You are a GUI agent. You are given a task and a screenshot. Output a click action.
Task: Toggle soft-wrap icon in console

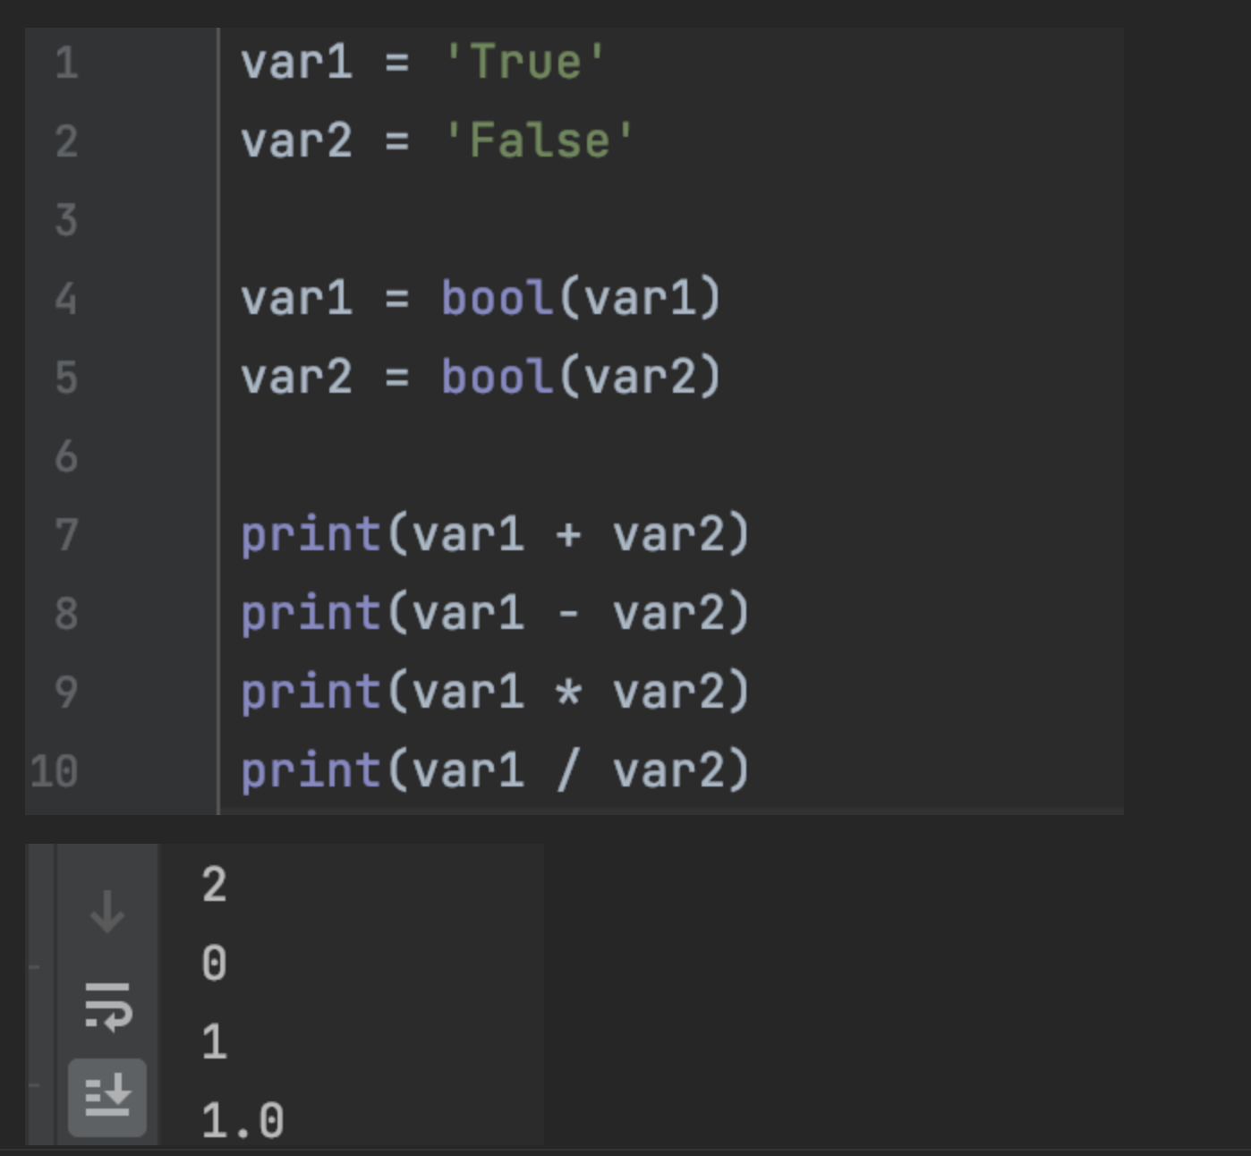pos(107,1007)
